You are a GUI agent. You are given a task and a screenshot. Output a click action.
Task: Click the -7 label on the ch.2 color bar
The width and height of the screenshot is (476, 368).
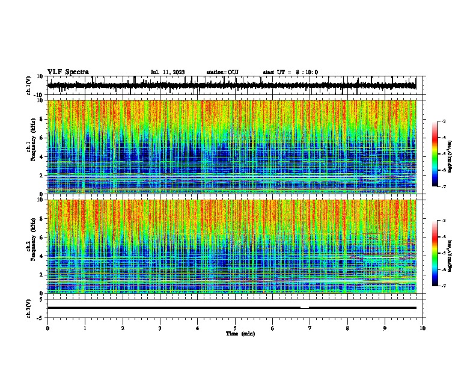pos(444,286)
